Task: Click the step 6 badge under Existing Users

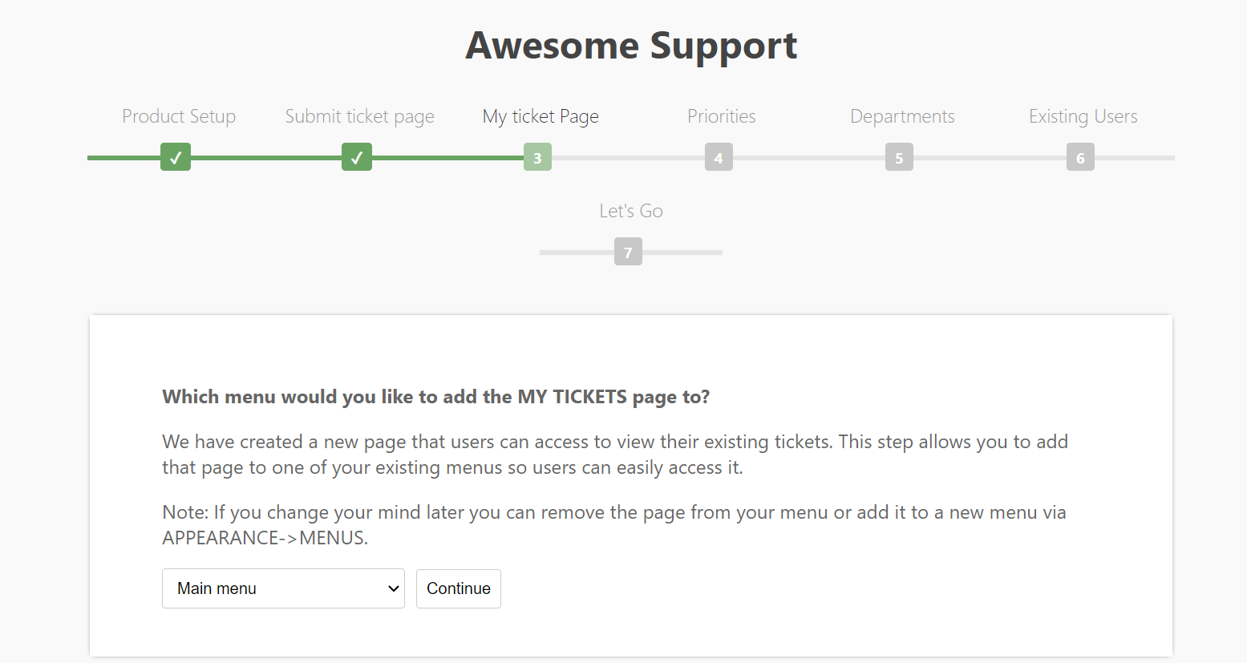Action: [1080, 157]
